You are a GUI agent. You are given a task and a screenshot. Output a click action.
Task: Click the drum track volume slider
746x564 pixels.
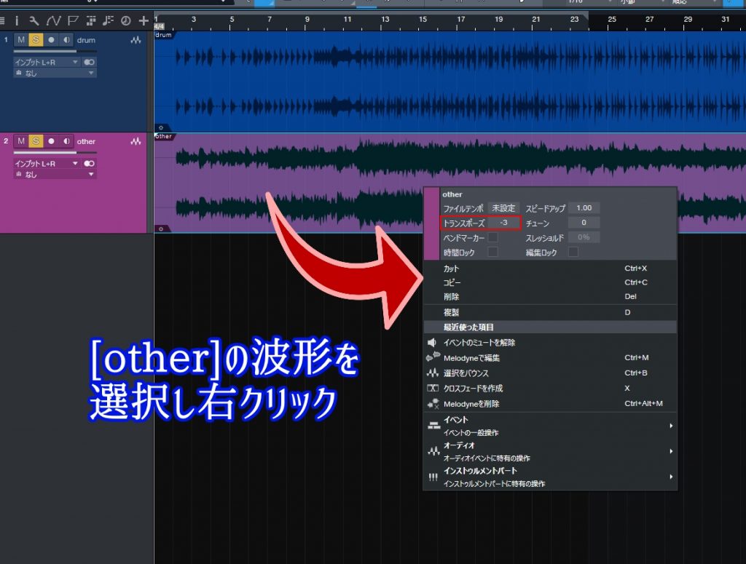pyautogui.click(x=44, y=52)
